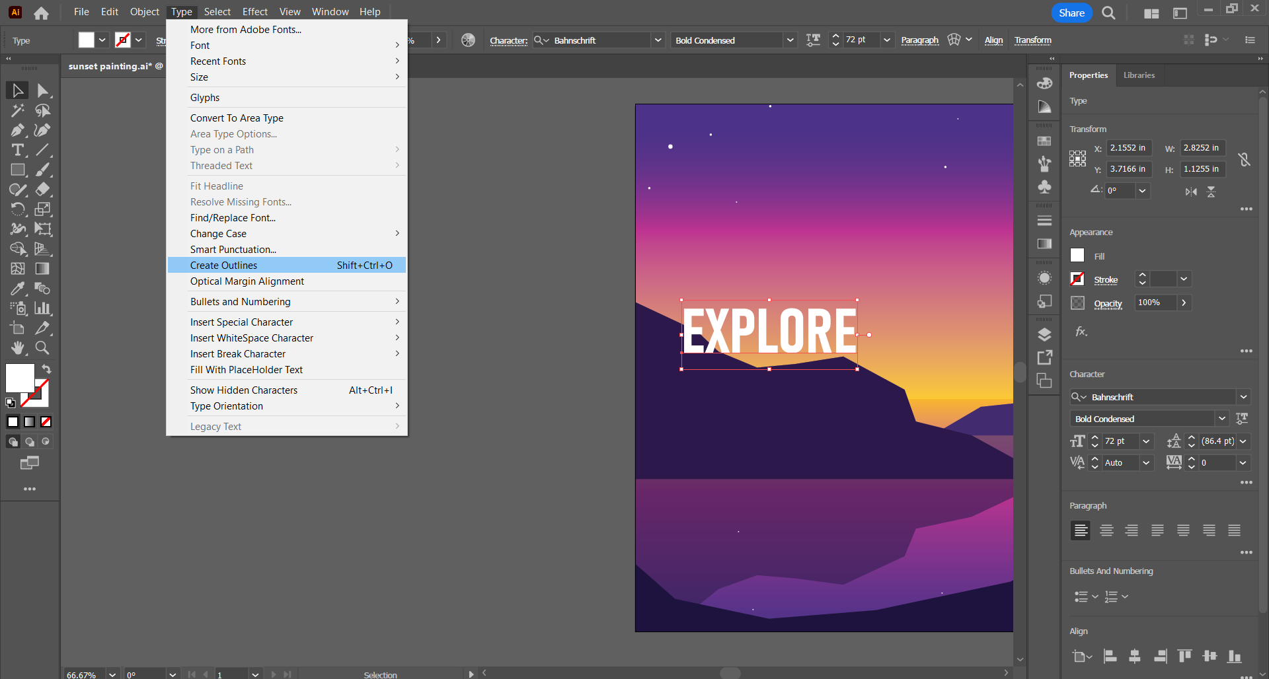Screen dimensions: 1269x679
Task: Open the Layers panel from the right sidebar
Action: [x=1044, y=334]
